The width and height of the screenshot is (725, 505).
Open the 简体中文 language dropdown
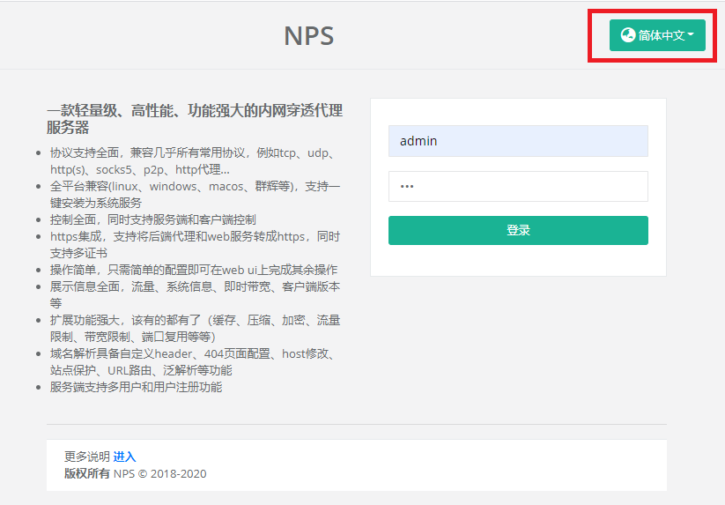pyautogui.click(x=657, y=35)
